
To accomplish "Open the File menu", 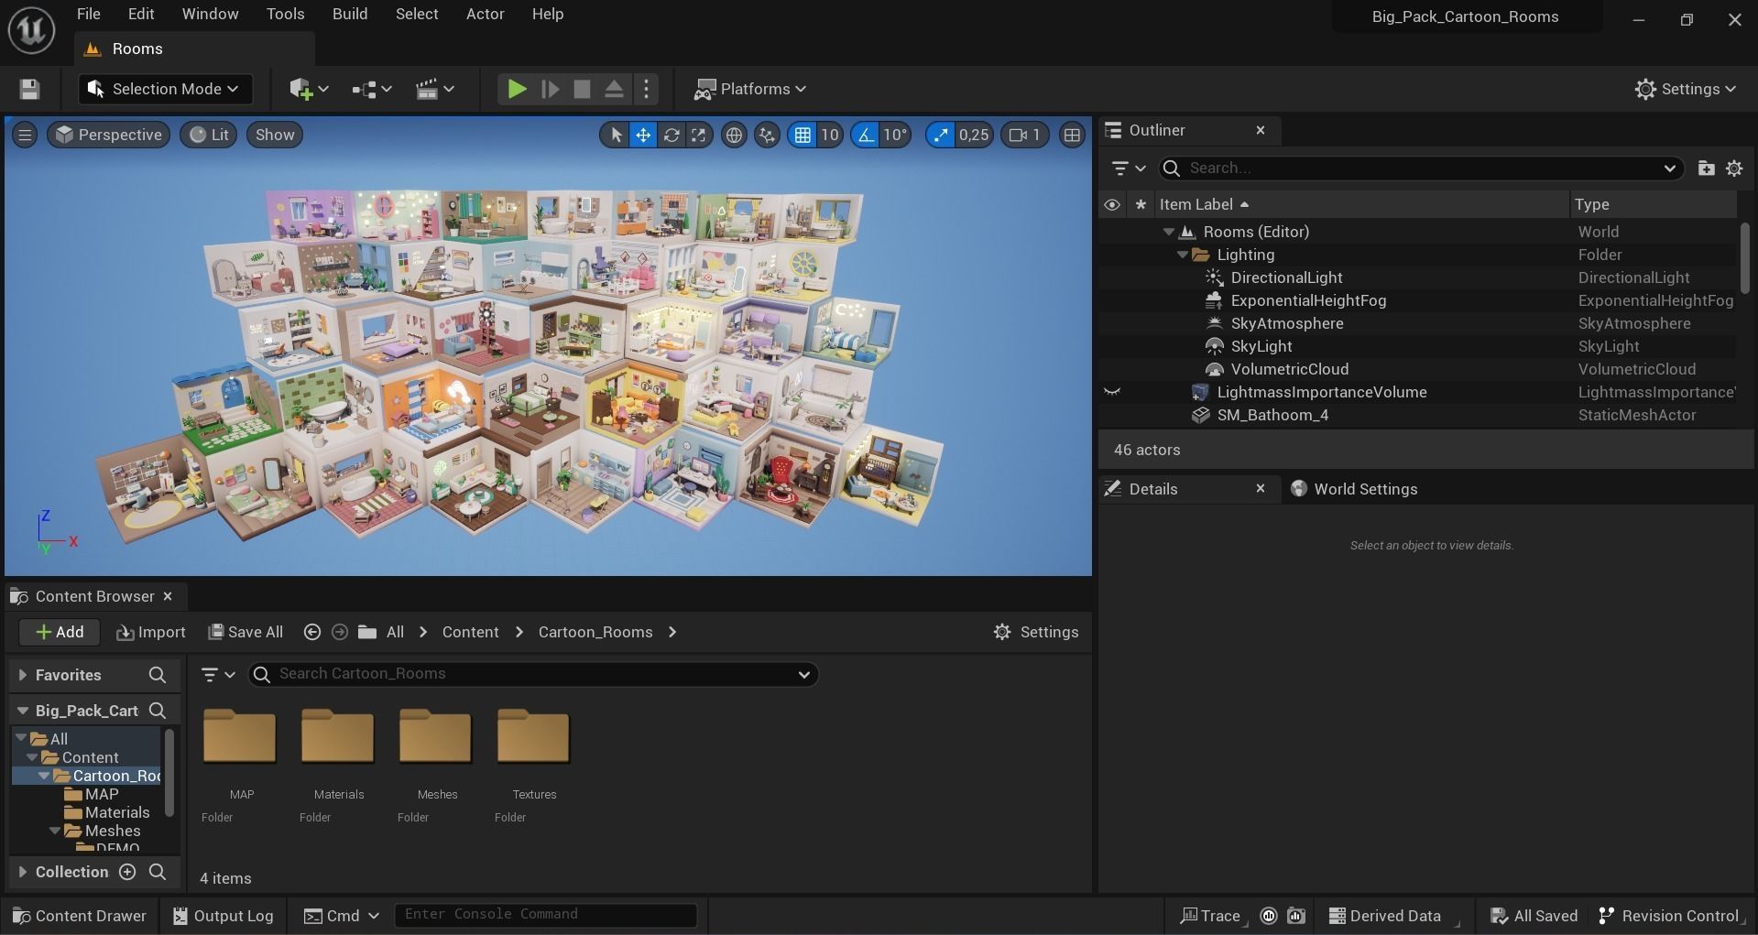I will click(x=89, y=15).
